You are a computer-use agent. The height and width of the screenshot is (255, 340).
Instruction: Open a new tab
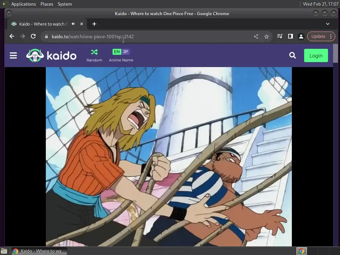click(94, 24)
